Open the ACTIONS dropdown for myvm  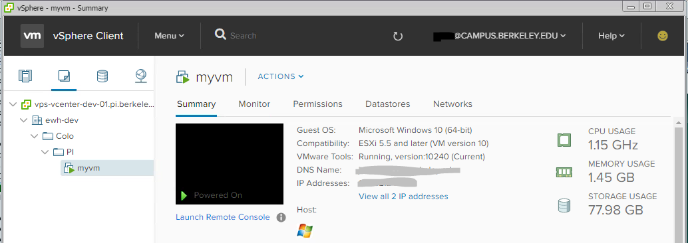281,76
